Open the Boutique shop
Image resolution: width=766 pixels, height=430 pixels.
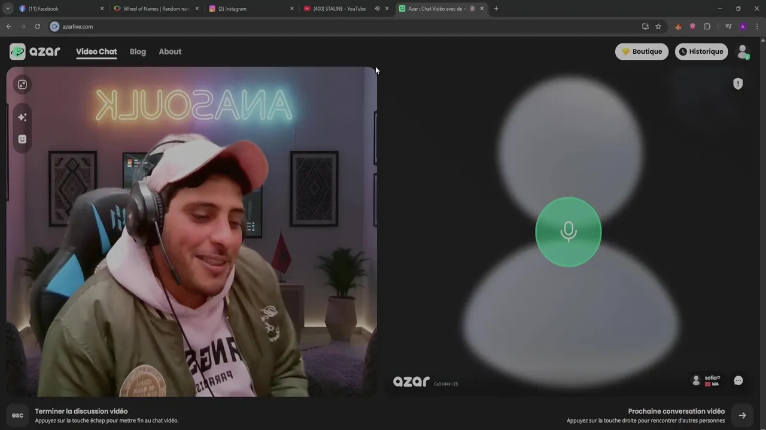pyautogui.click(x=642, y=51)
